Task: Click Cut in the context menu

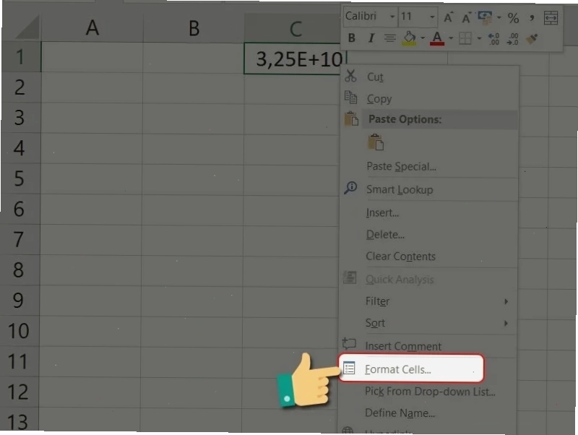Action: point(375,77)
